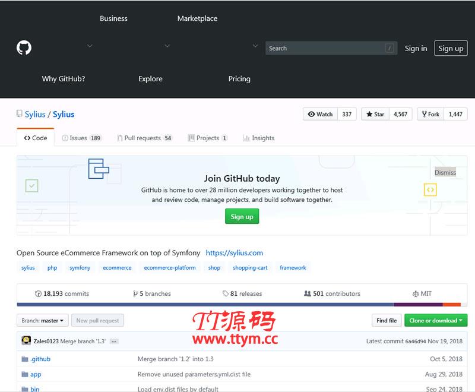Click the MIT license scale icon

(416, 293)
